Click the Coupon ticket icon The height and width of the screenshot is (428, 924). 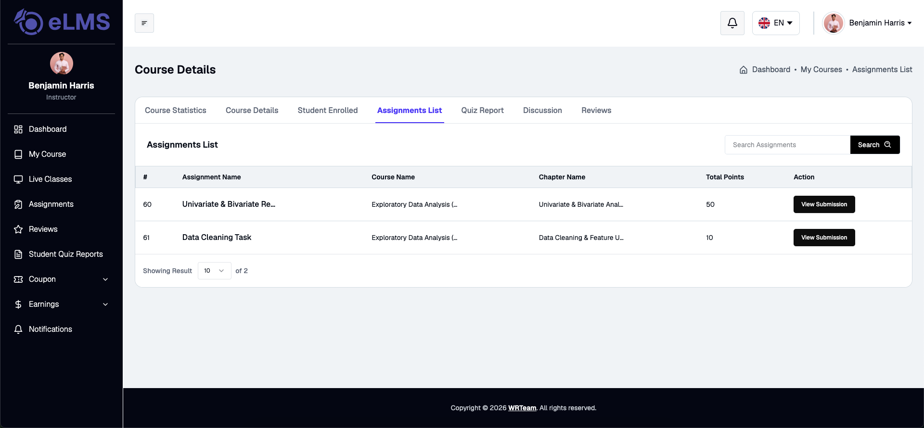18,279
